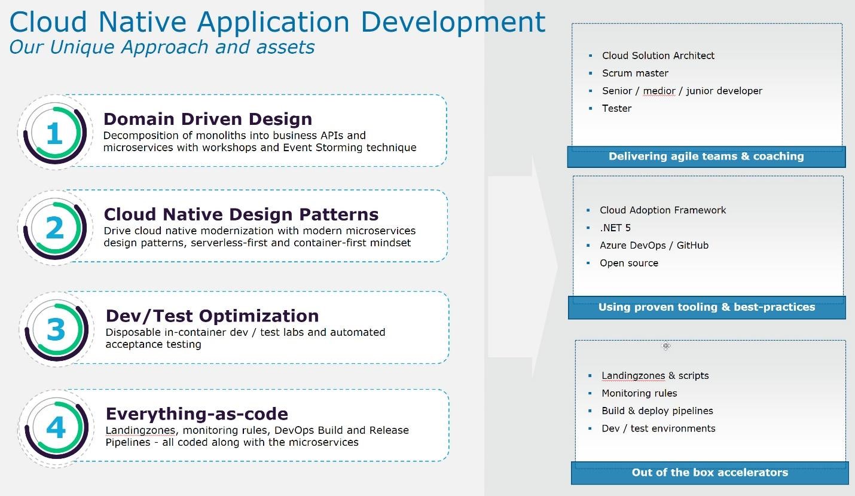Select the Cloud Native Design Patterns heading

[x=241, y=215]
